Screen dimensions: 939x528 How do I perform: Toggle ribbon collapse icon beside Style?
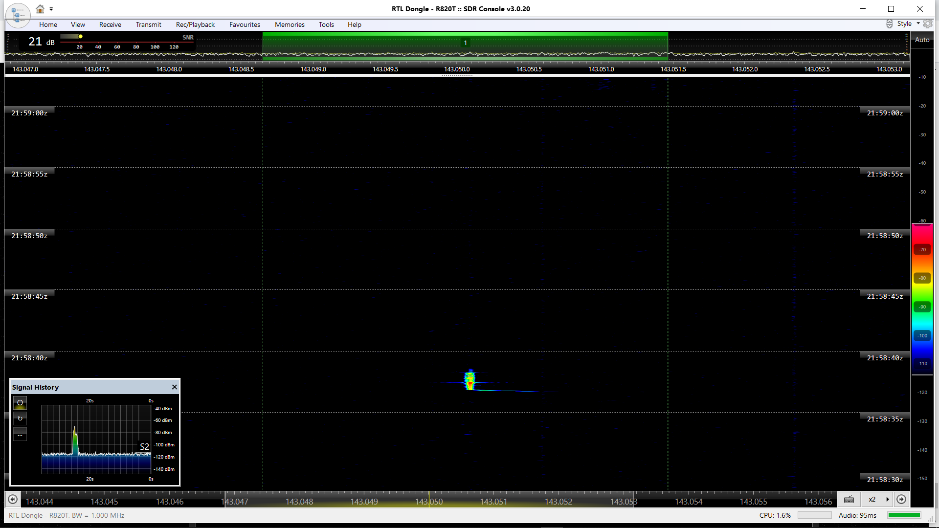[x=889, y=23]
